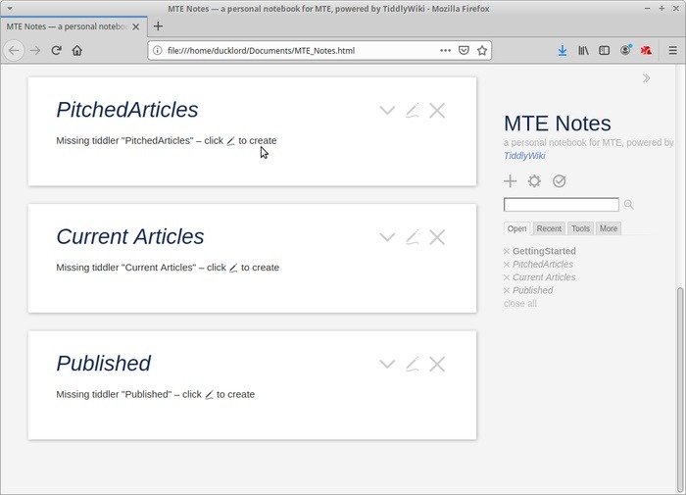Go to the Firefox home page

[x=77, y=51]
